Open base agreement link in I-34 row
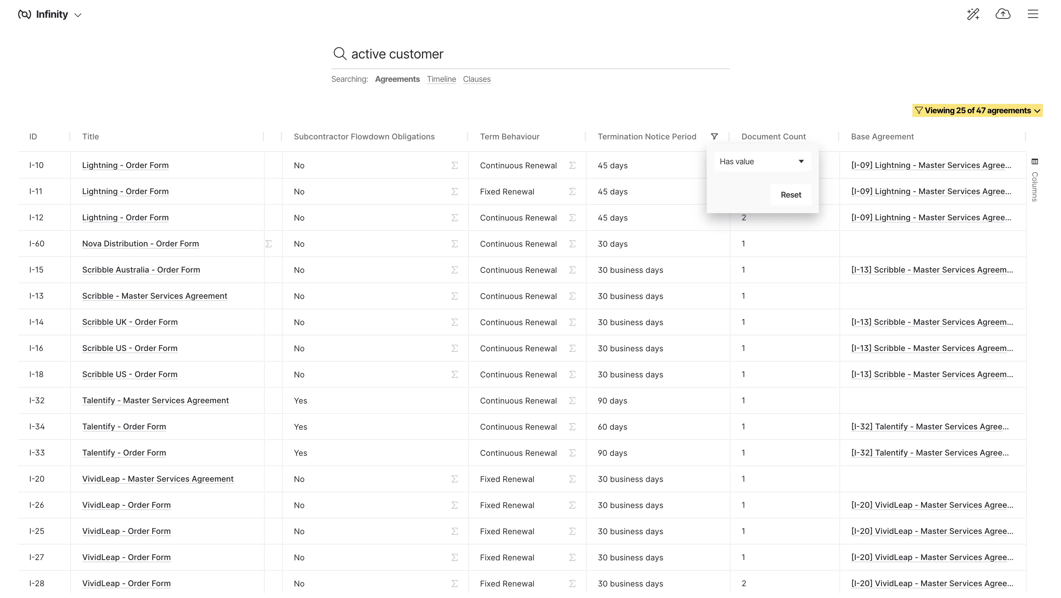This screenshot has width=1061, height=598. click(930, 427)
